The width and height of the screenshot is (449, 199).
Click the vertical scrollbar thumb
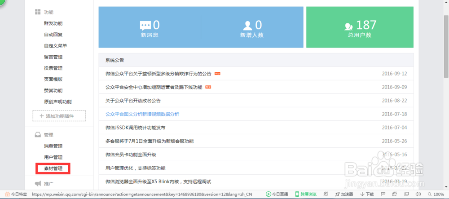446,46
